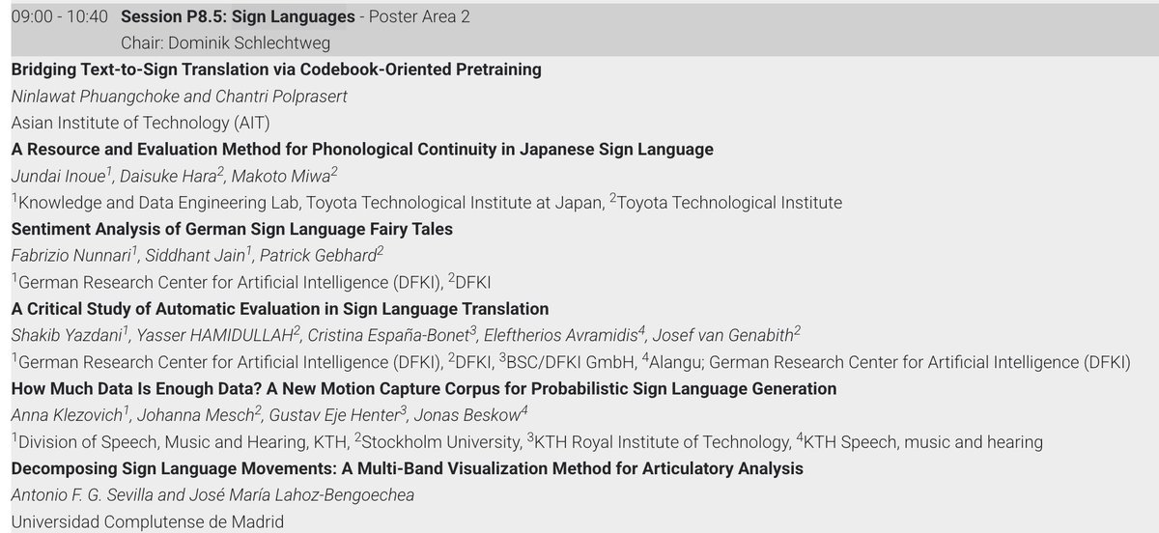Open A Critical Study of Automatic Evaluation paper

[x=280, y=309]
